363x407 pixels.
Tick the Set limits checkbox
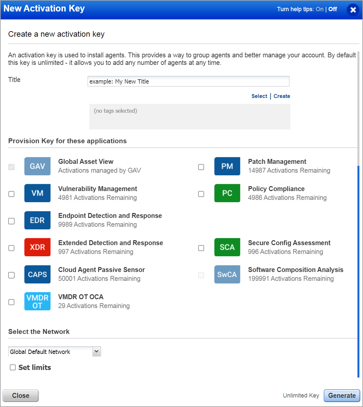[13, 367]
